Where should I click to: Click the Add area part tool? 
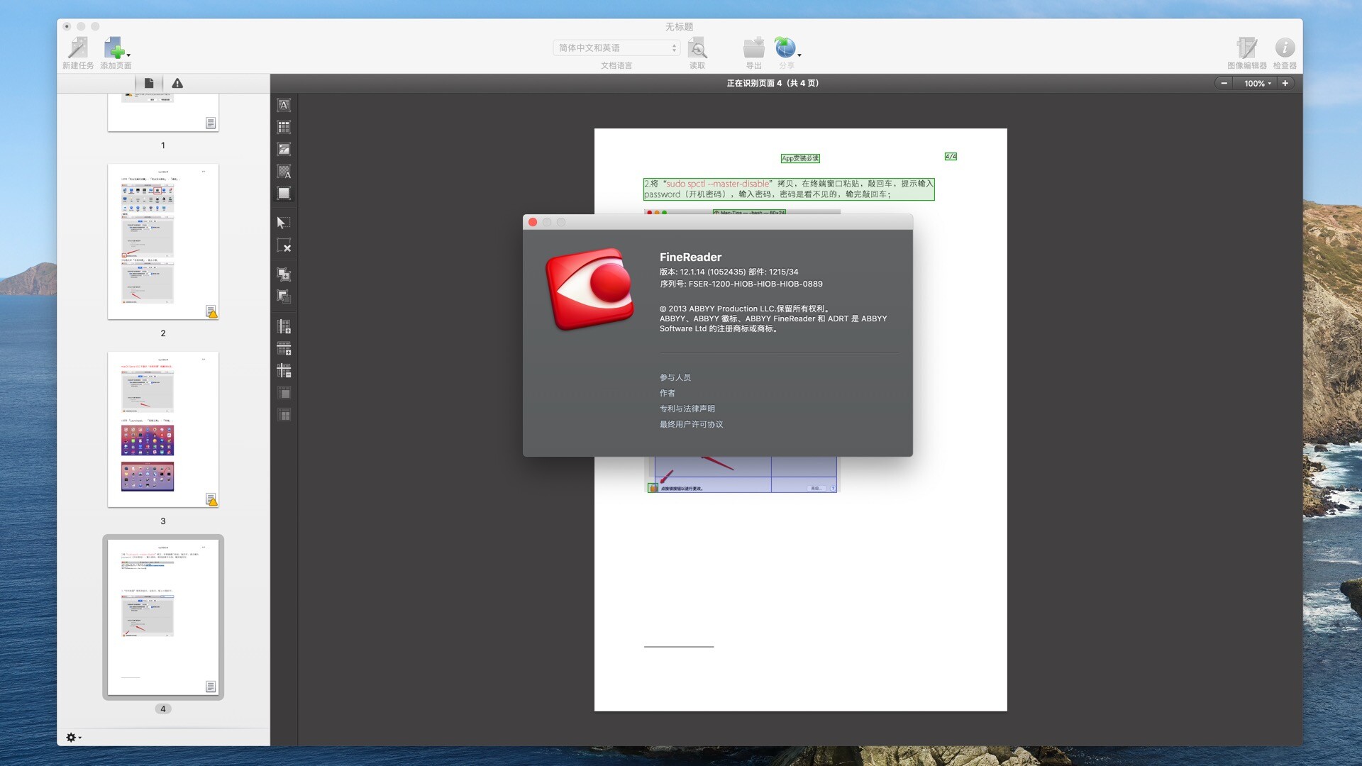click(284, 274)
